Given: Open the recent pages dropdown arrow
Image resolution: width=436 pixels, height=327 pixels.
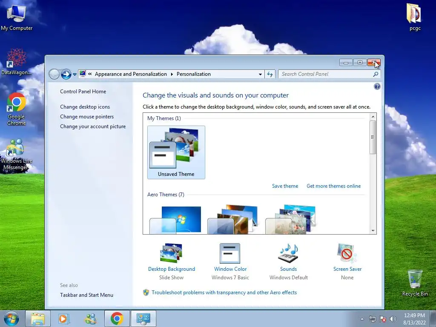Looking at the screenshot, I should pyautogui.click(x=75, y=75).
